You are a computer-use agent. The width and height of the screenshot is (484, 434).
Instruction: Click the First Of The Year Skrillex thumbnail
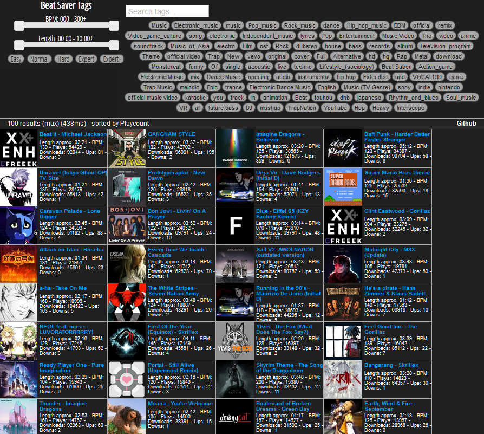click(127, 341)
